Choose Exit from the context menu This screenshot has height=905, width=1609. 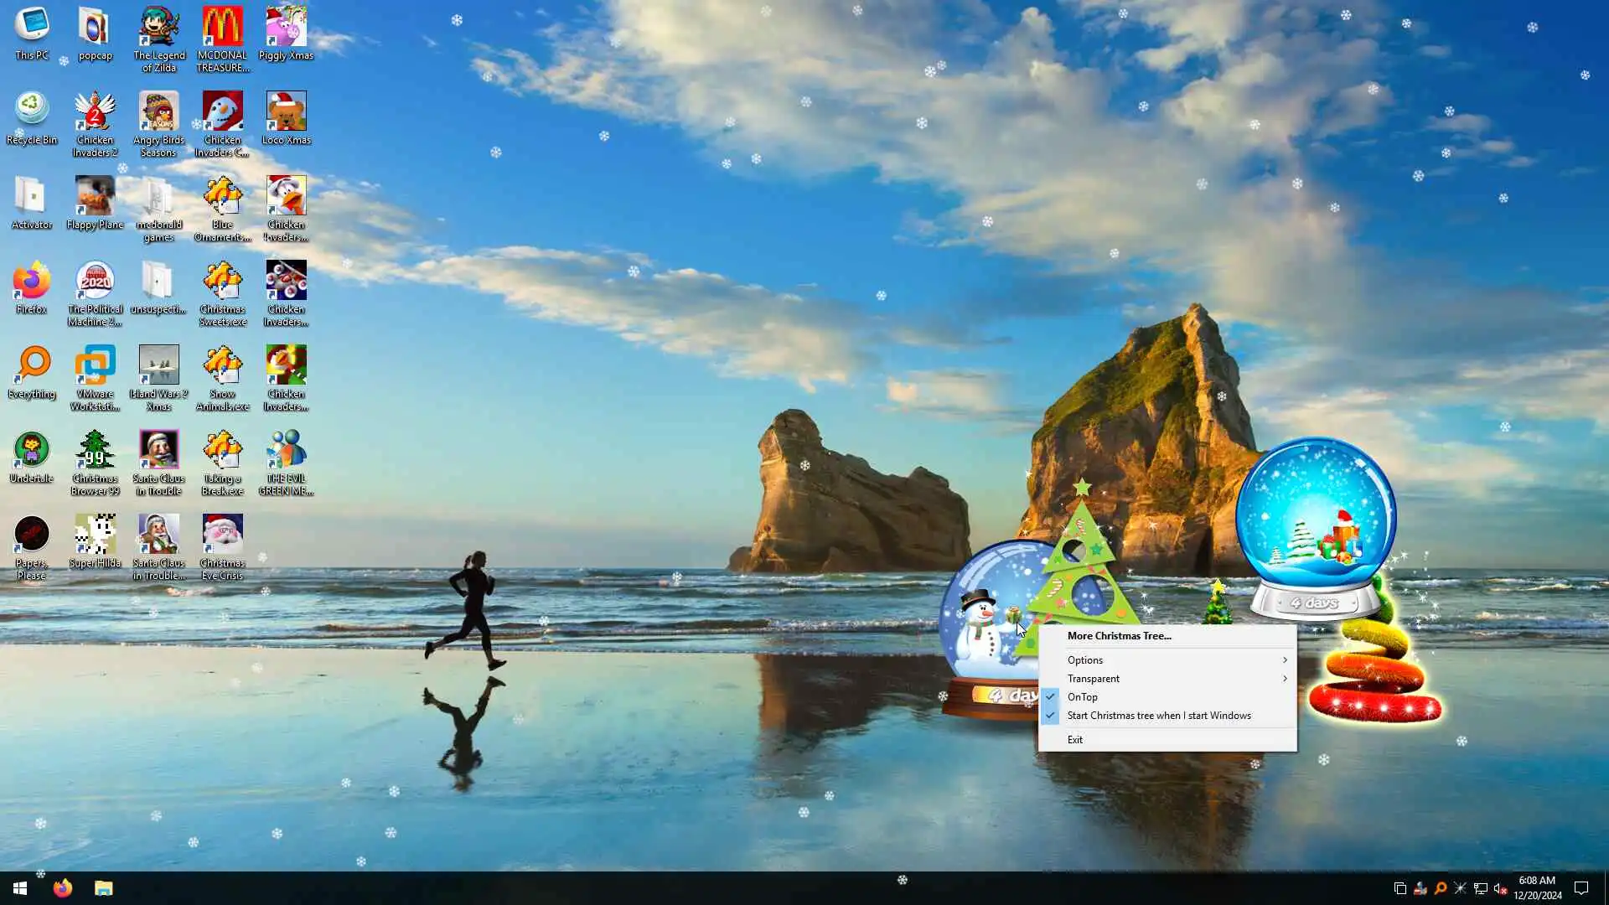coord(1075,740)
